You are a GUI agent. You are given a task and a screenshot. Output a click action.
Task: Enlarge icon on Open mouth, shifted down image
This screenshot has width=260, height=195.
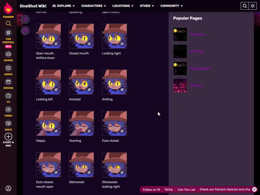(x=56, y=44)
